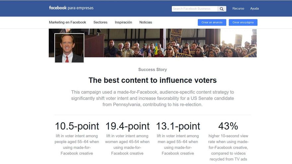Select the 10.5-point statistic
Screen dimensions: 292x164
coord(77,126)
